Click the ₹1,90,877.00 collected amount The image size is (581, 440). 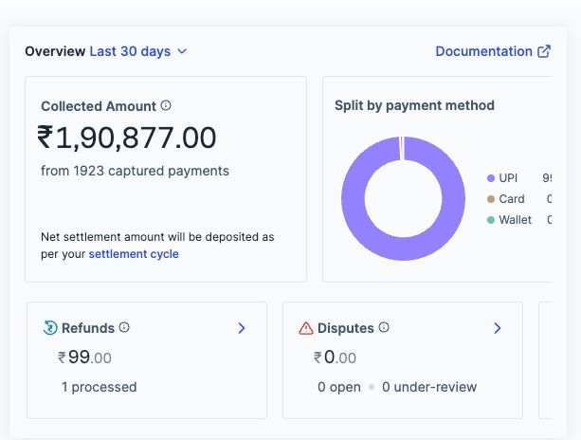click(127, 138)
